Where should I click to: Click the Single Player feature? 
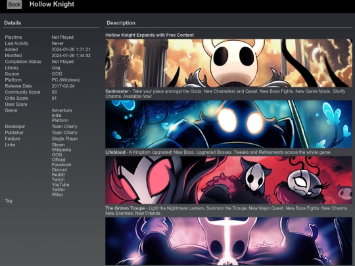[64, 139]
